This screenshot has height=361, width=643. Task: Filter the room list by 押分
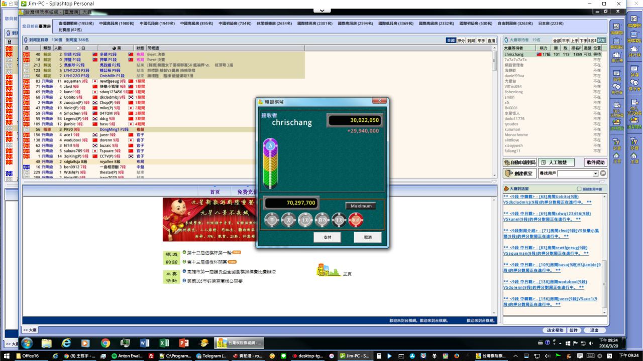pos(461,41)
